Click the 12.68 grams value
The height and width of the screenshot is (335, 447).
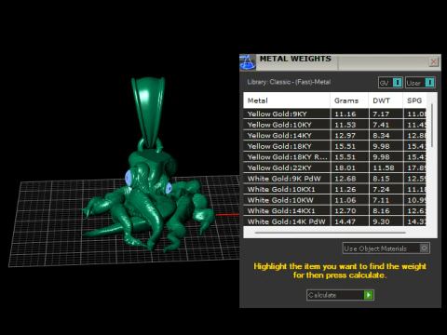(x=345, y=179)
